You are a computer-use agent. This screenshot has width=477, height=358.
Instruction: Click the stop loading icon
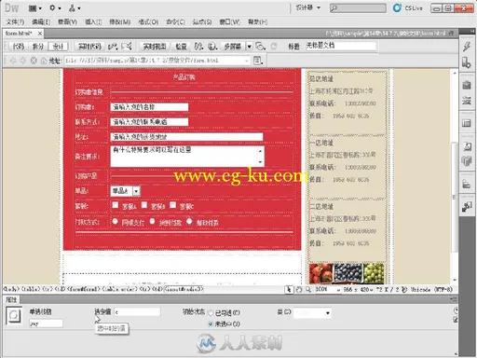click(34, 61)
